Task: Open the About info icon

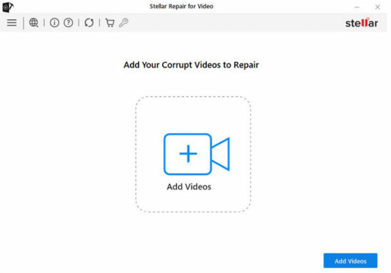Action: (54, 23)
